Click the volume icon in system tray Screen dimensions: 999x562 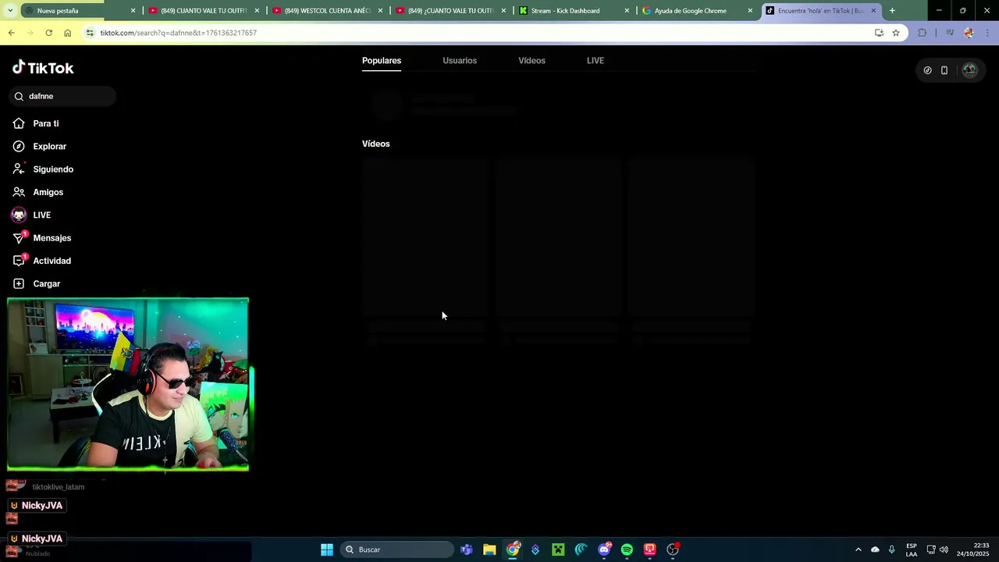(x=944, y=550)
